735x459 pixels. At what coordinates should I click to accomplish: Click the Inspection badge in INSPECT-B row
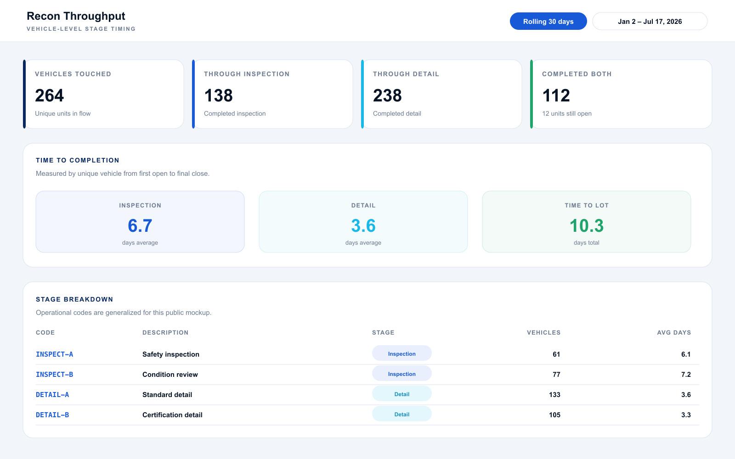pos(402,374)
